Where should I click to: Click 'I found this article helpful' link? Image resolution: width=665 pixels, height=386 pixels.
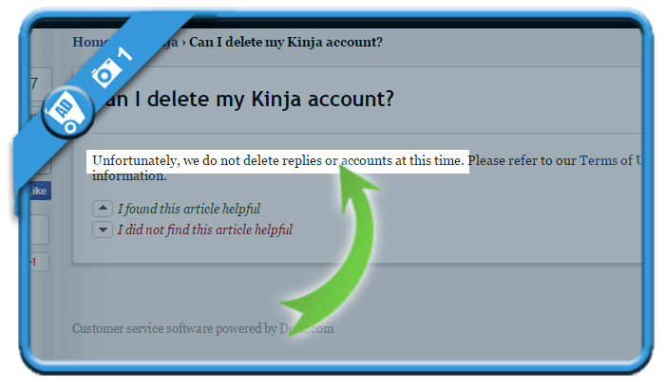tap(189, 209)
